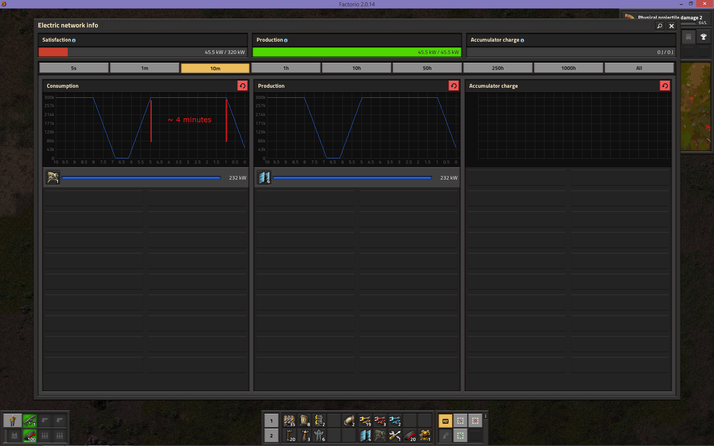Click solar panel entry in Production list
The width and height of the screenshot is (714, 446).
click(264, 178)
